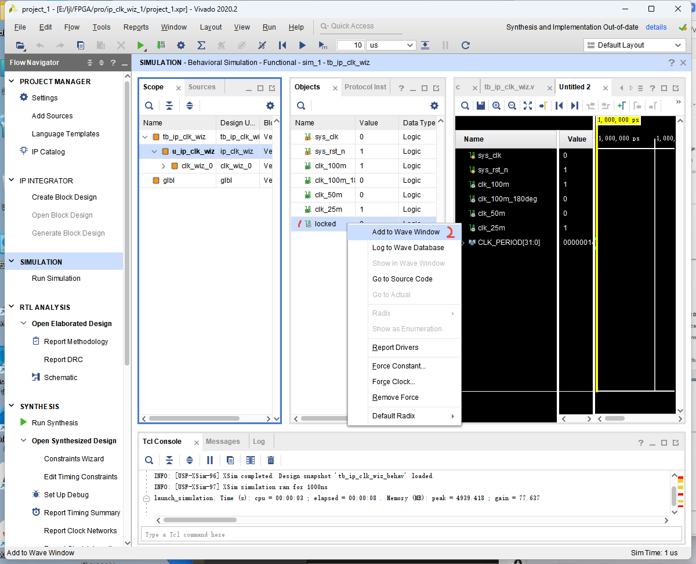Switch to Log tab in console

(x=259, y=442)
